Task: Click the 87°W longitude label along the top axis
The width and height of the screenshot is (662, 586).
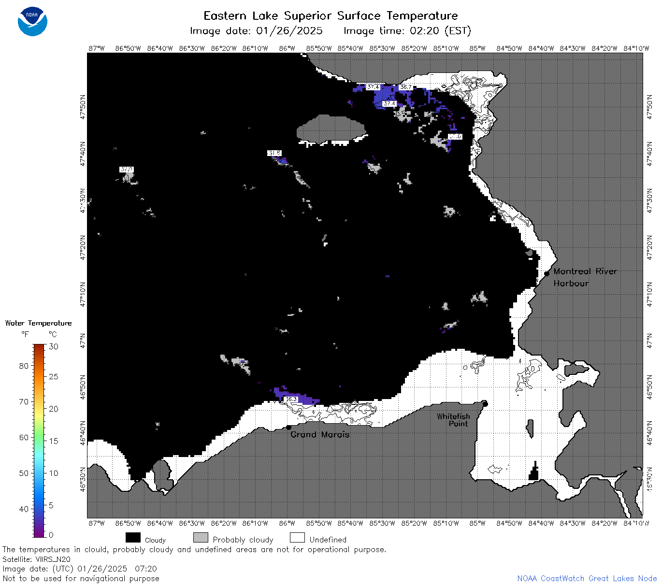Action: pyautogui.click(x=97, y=48)
